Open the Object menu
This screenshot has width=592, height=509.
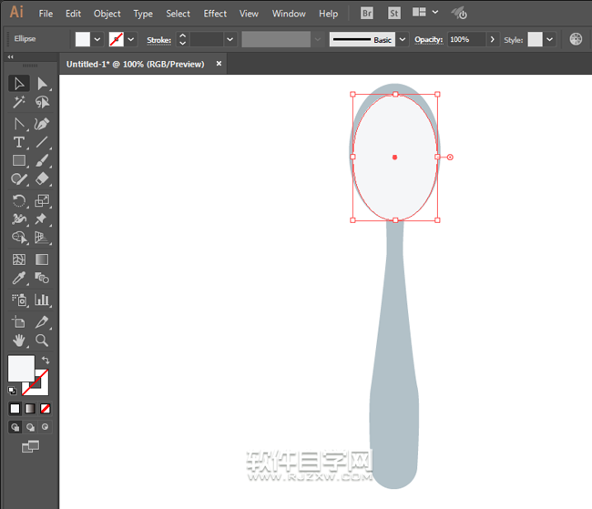tap(107, 14)
